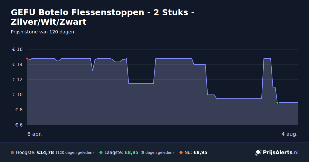Click the red Hoogste legend dot
309x162 pixels.
pos(12,152)
